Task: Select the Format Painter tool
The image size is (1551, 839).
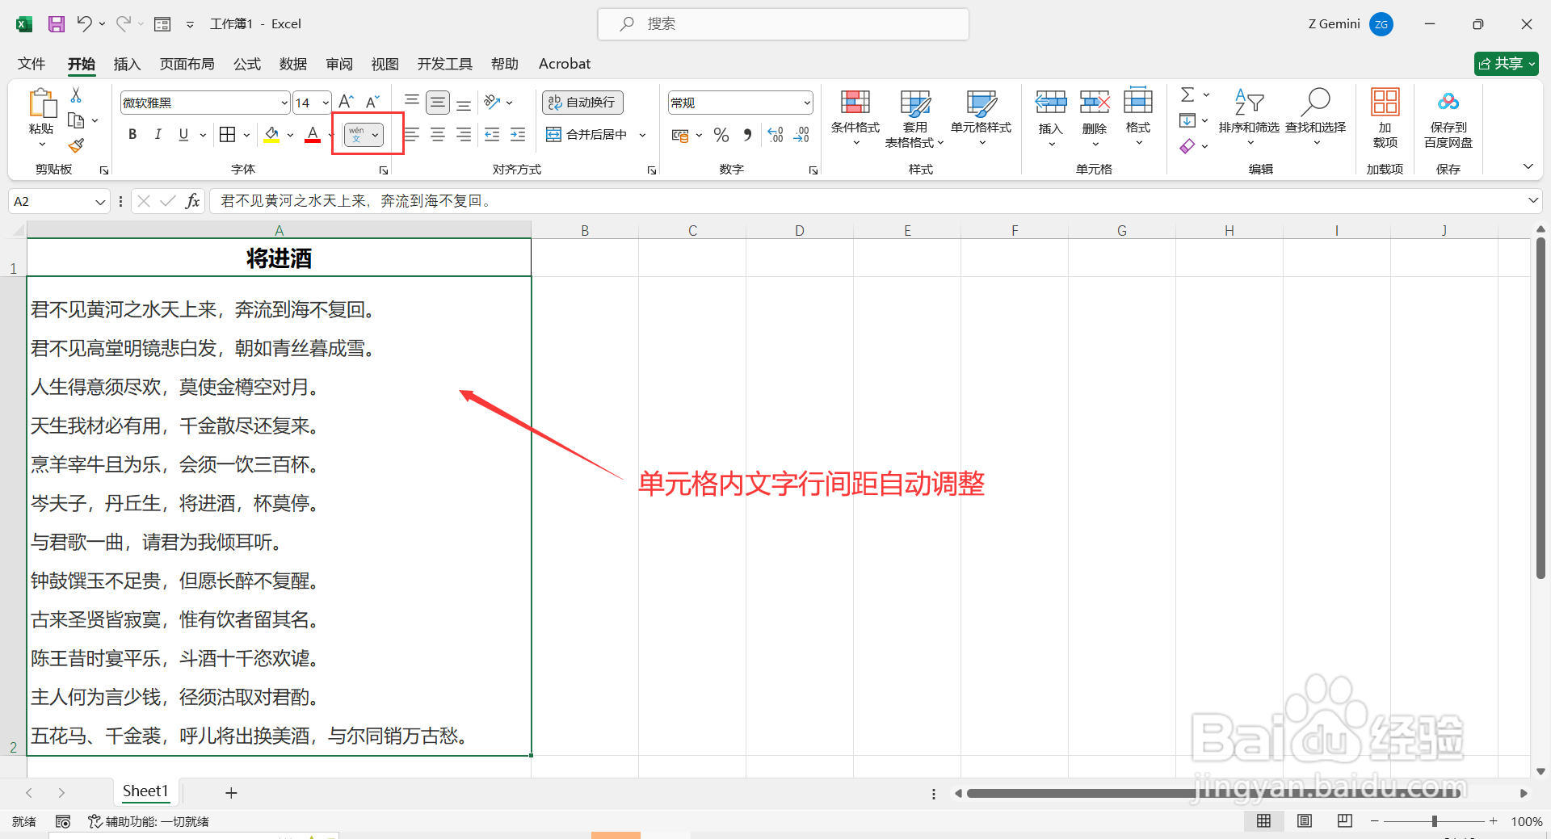Action: point(76,145)
